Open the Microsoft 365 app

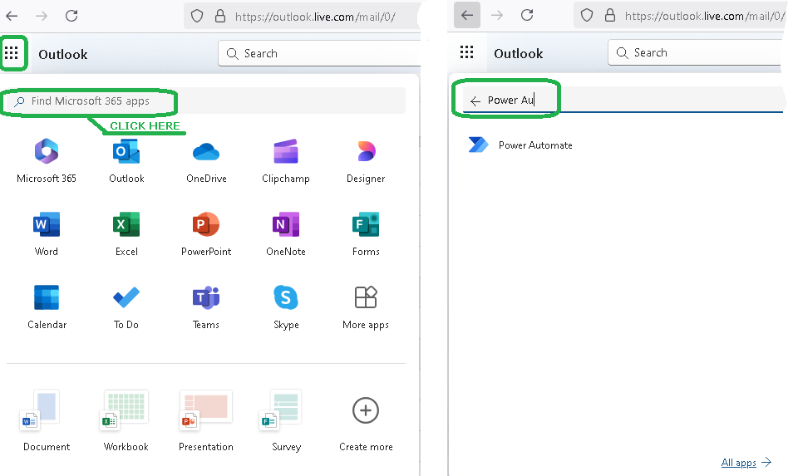(x=47, y=161)
